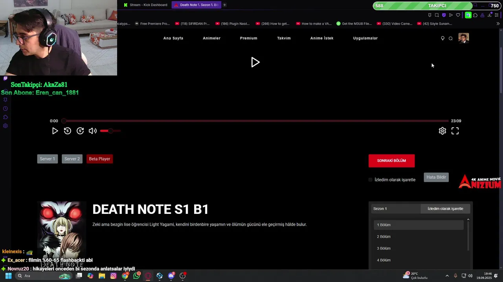Image resolution: width=503 pixels, height=282 pixels.
Task: Check the İzledim olarak işaretle checkbox
Action: click(370, 180)
